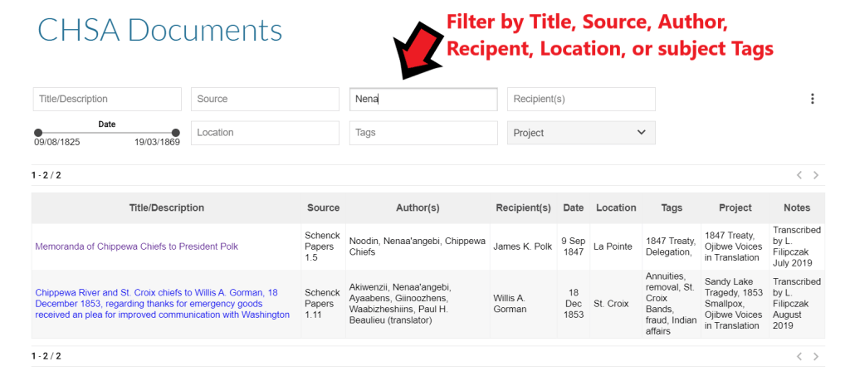Sort by Title/Description column header
This screenshot has width=850, height=376.
166,208
